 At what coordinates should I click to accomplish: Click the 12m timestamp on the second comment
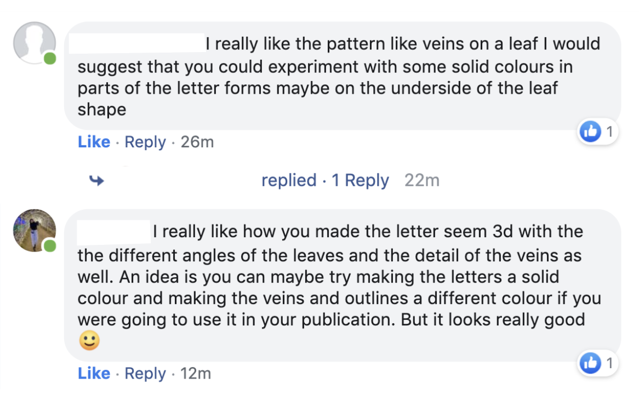pos(196,374)
